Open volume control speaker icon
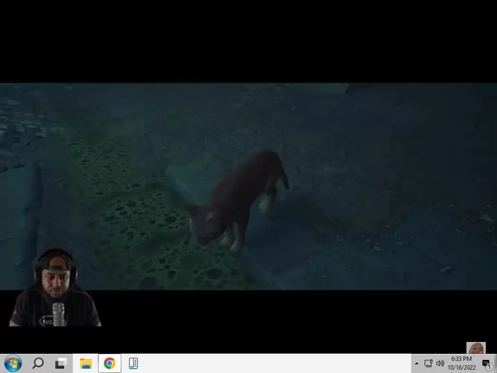The height and width of the screenshot is (373, 497). pos(440,363)
